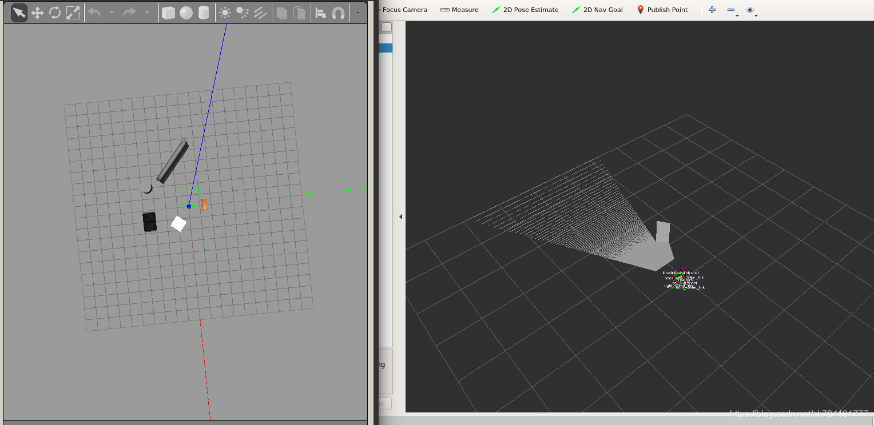874x425 pixels.
Task: Open the redo history dropdown arrow
Action: coord(147,13)
